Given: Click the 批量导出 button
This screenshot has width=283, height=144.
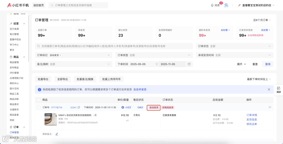Looking at the screenshot, I should (43, 79).
